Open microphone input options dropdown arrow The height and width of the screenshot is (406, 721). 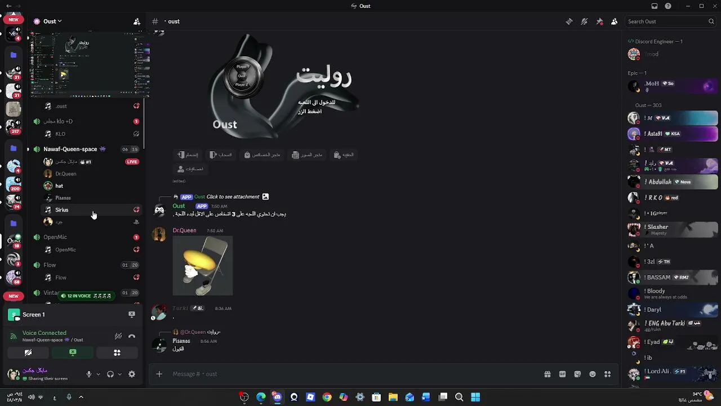click(x=98, y=374)
